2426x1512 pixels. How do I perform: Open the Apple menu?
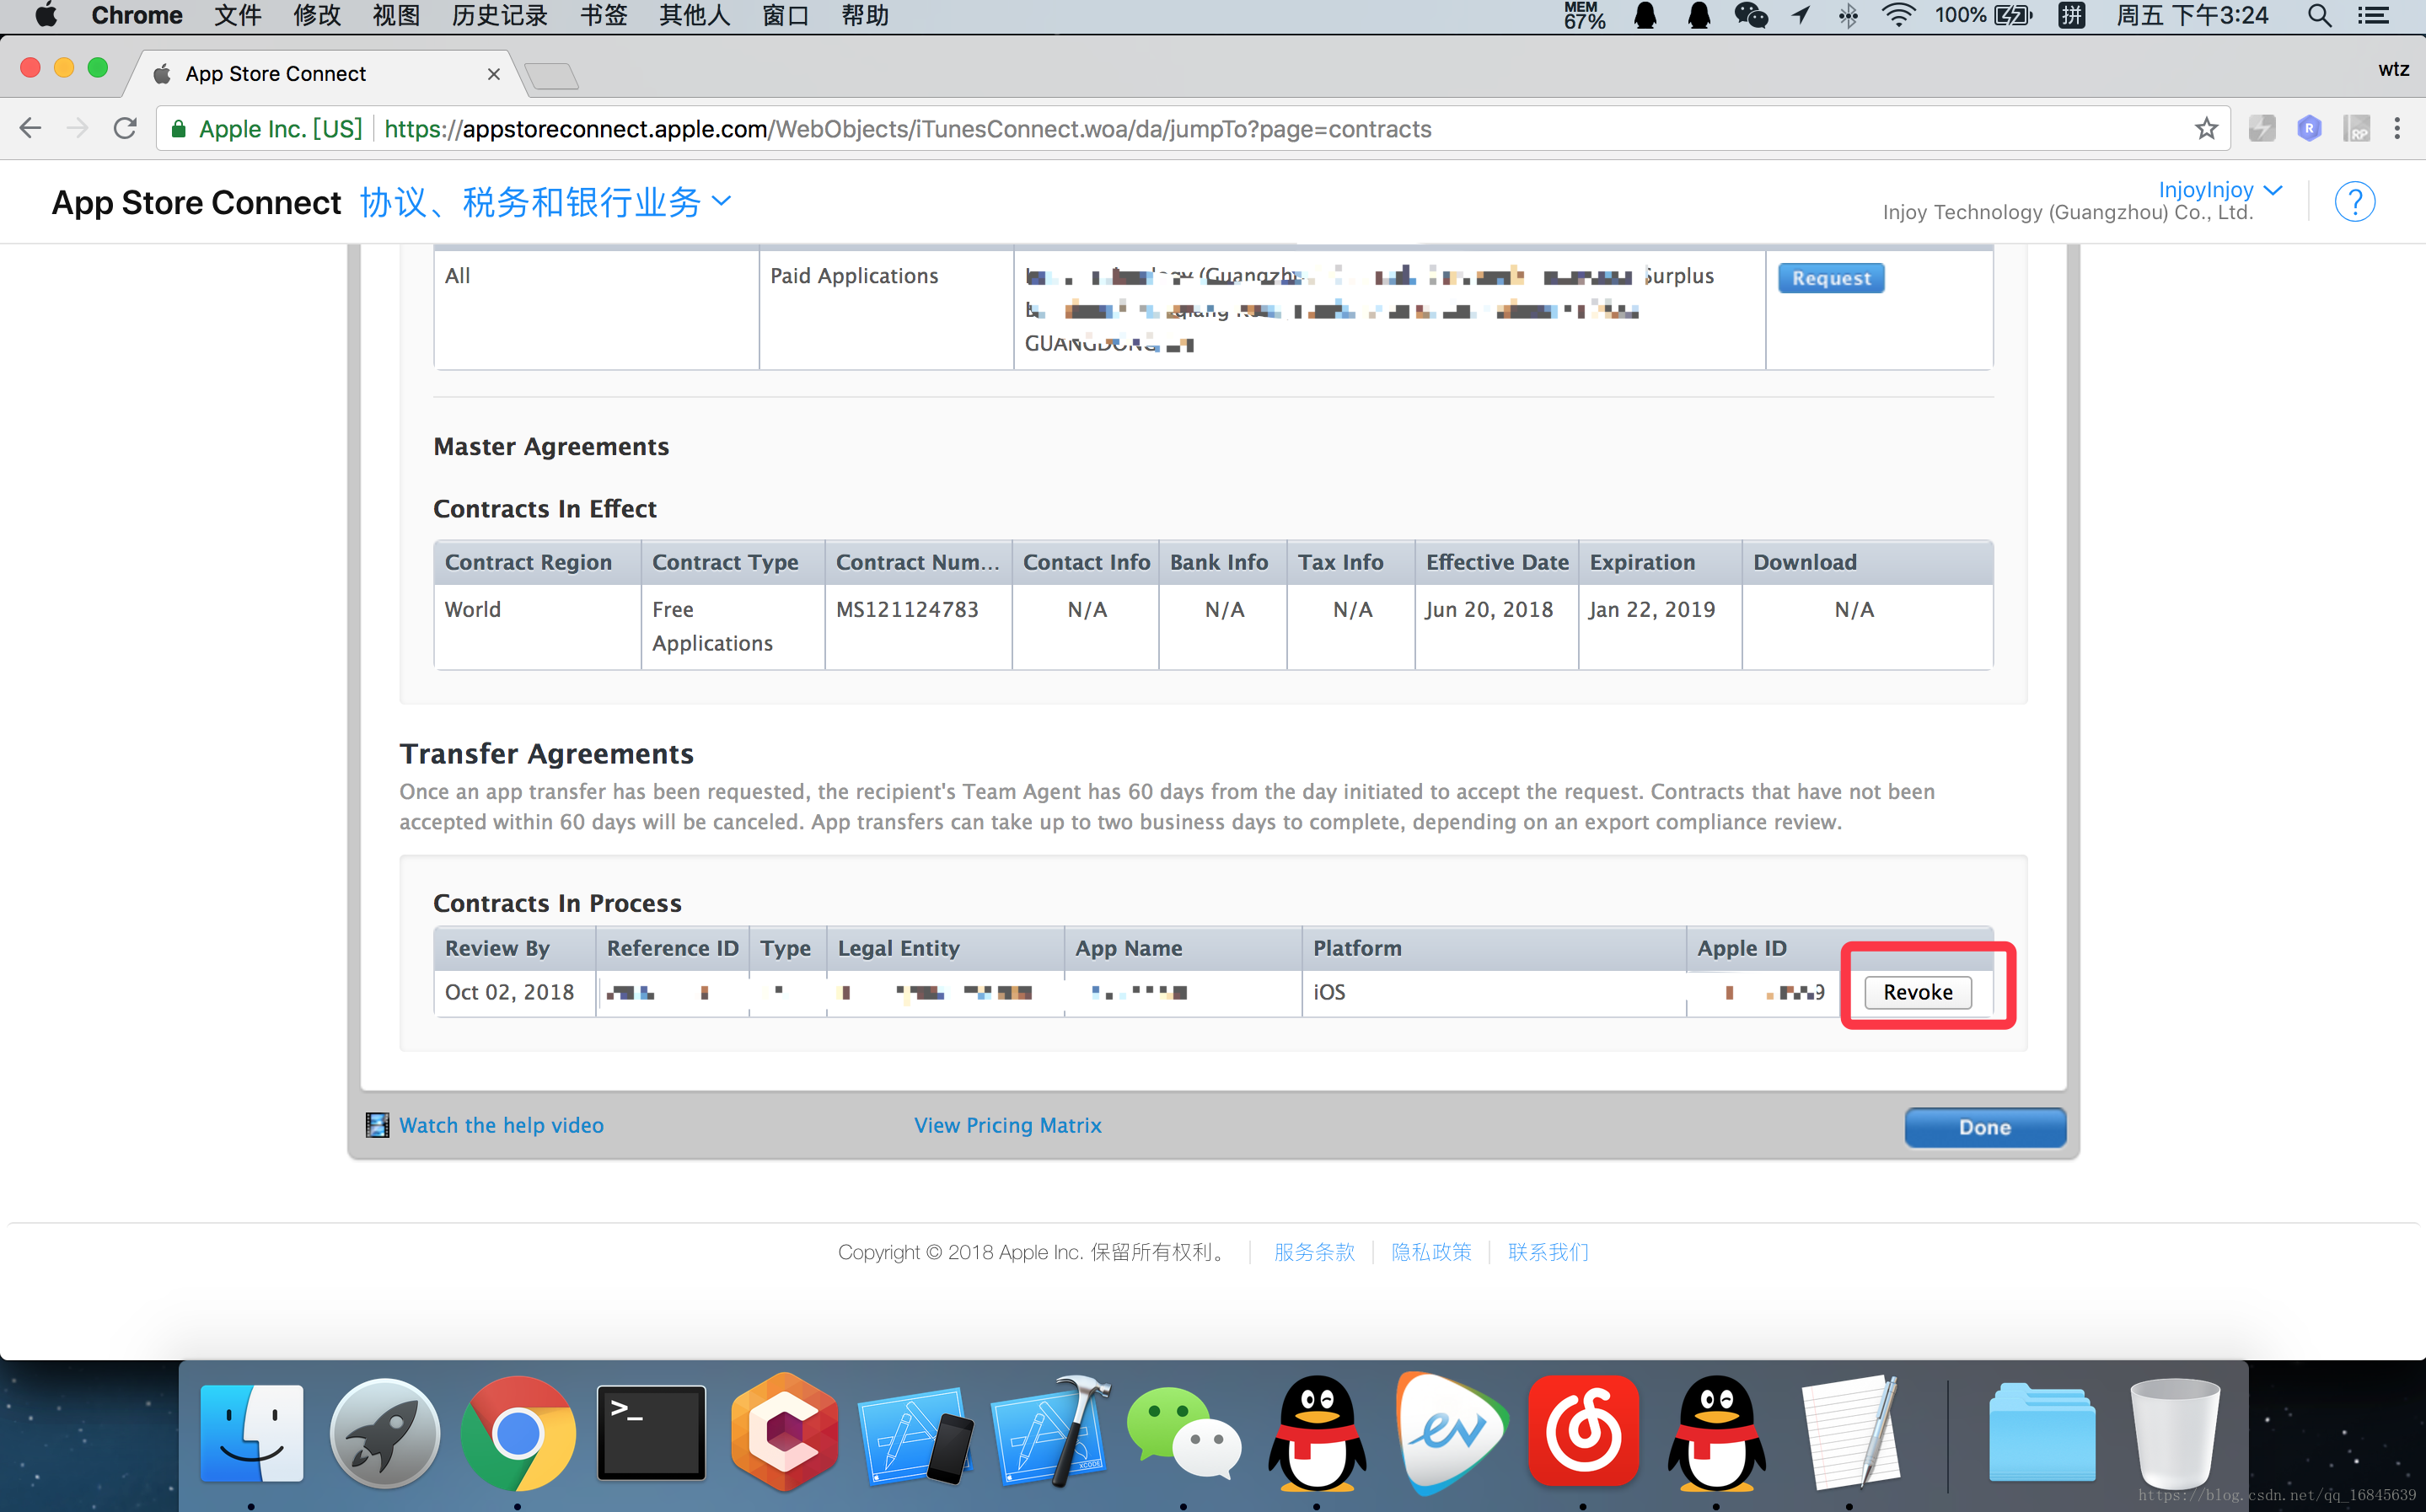46,15
